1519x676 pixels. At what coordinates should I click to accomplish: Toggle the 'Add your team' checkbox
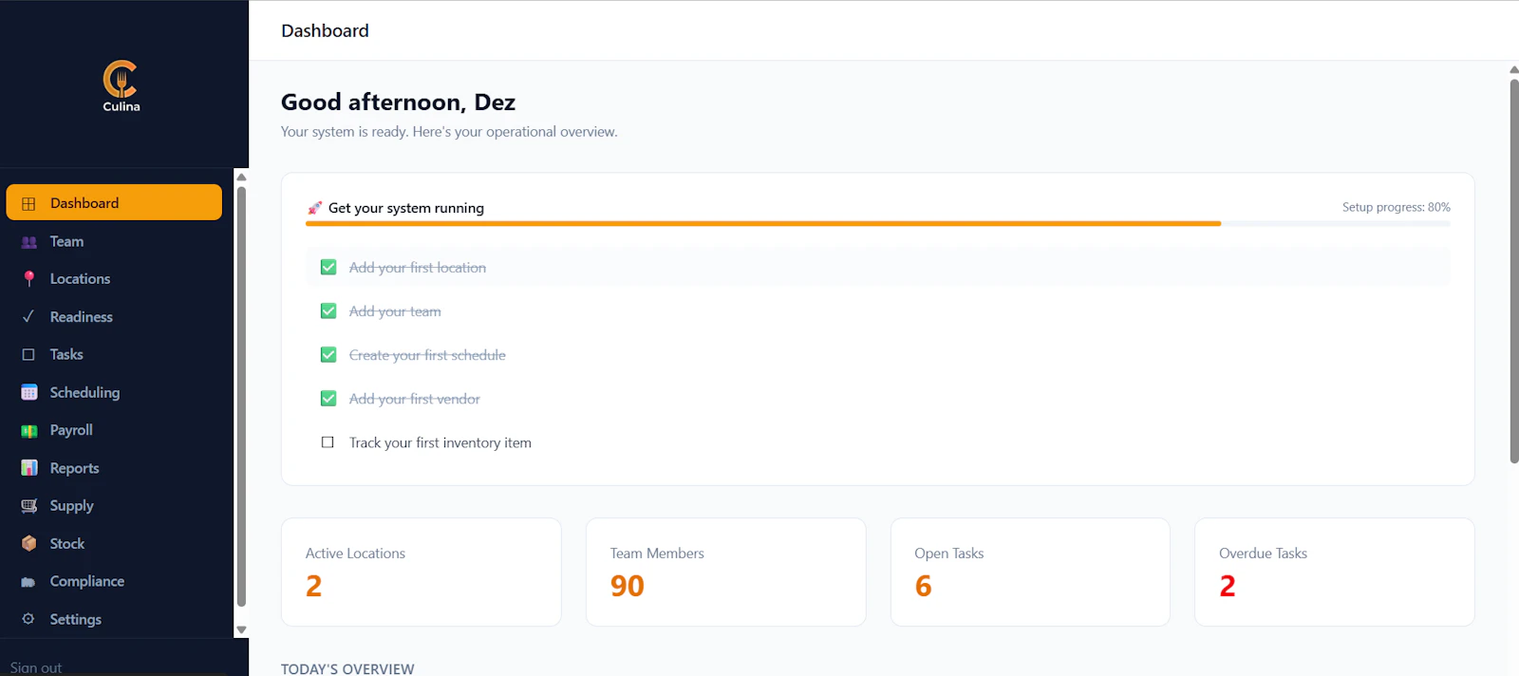pyautogui.click(x=328, y=311)
